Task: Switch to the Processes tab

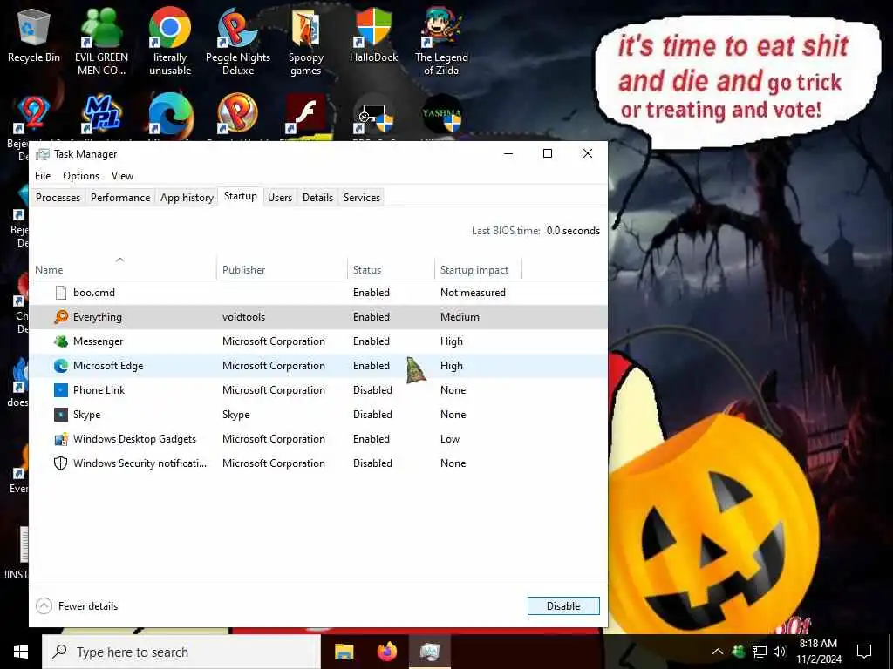Action: (58, 198)
